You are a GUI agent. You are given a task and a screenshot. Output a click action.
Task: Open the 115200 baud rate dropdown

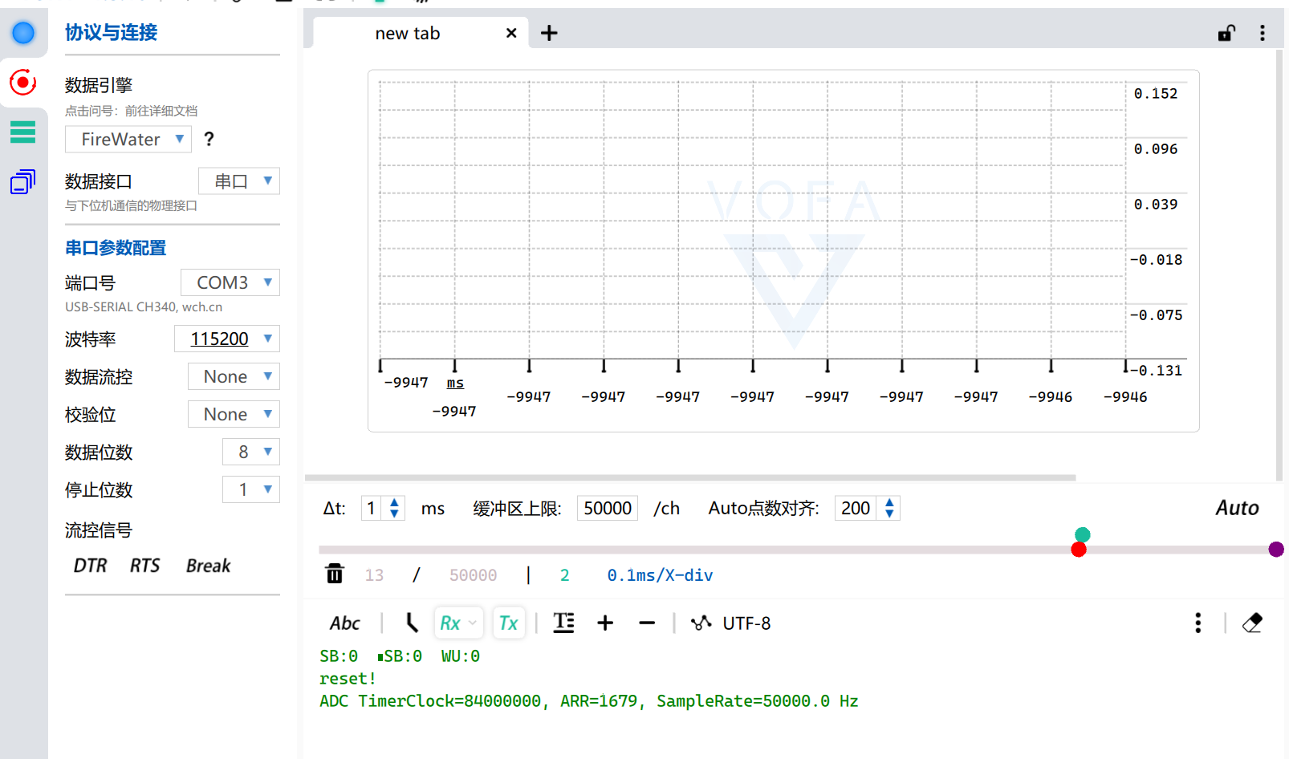[x=227, y=339]
